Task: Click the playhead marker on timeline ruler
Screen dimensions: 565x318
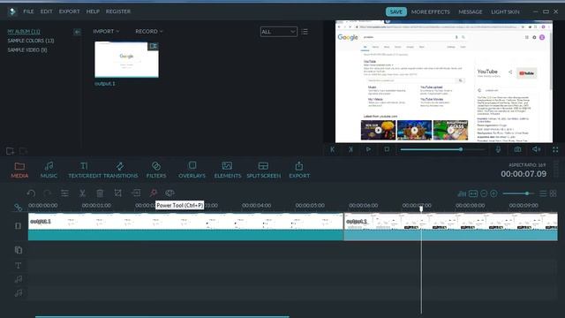Action: pos(421,208)
